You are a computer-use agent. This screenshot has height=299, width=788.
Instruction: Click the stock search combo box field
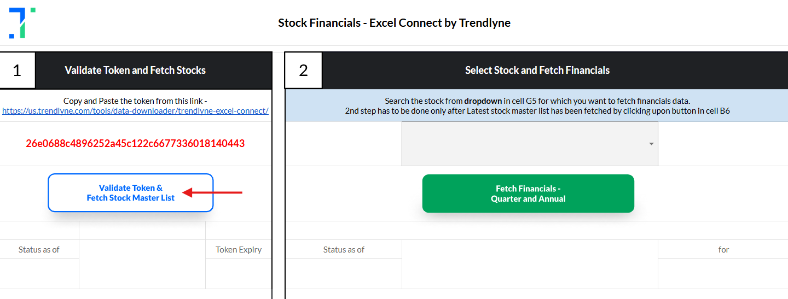pos(530,144)
